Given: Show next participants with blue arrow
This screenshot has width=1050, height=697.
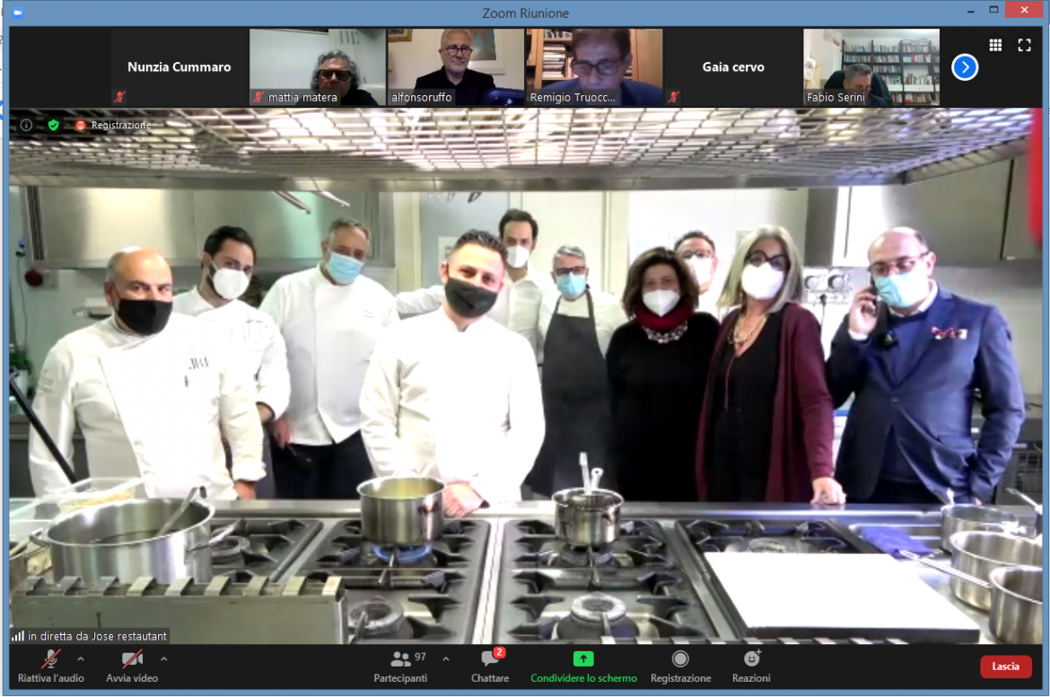Looking at the screenshot, I should pos(965,67).
